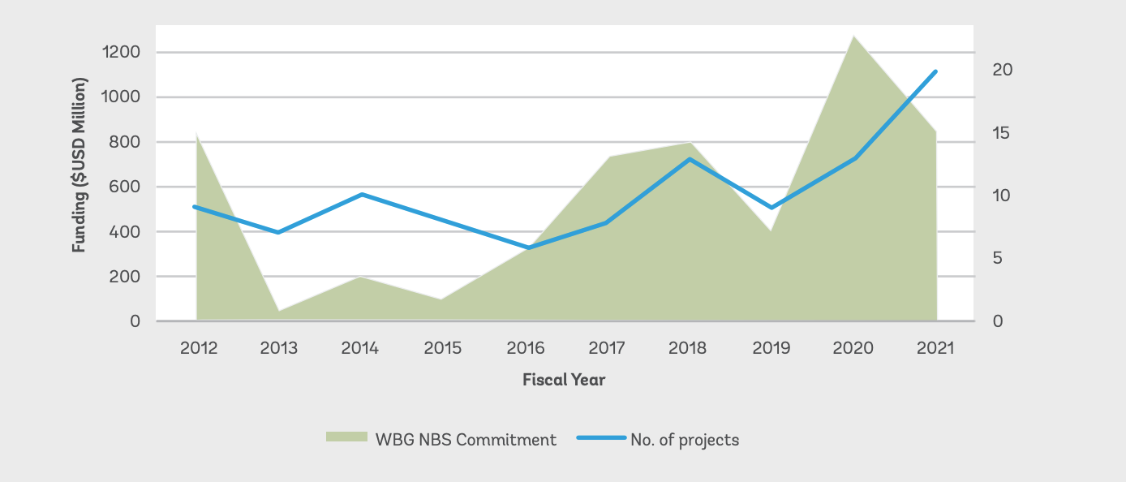The width and height of the screenshot is (1126, 482).
Task: Click the blue line's 2021 endpoint
Action: click(x=935, y=71)
